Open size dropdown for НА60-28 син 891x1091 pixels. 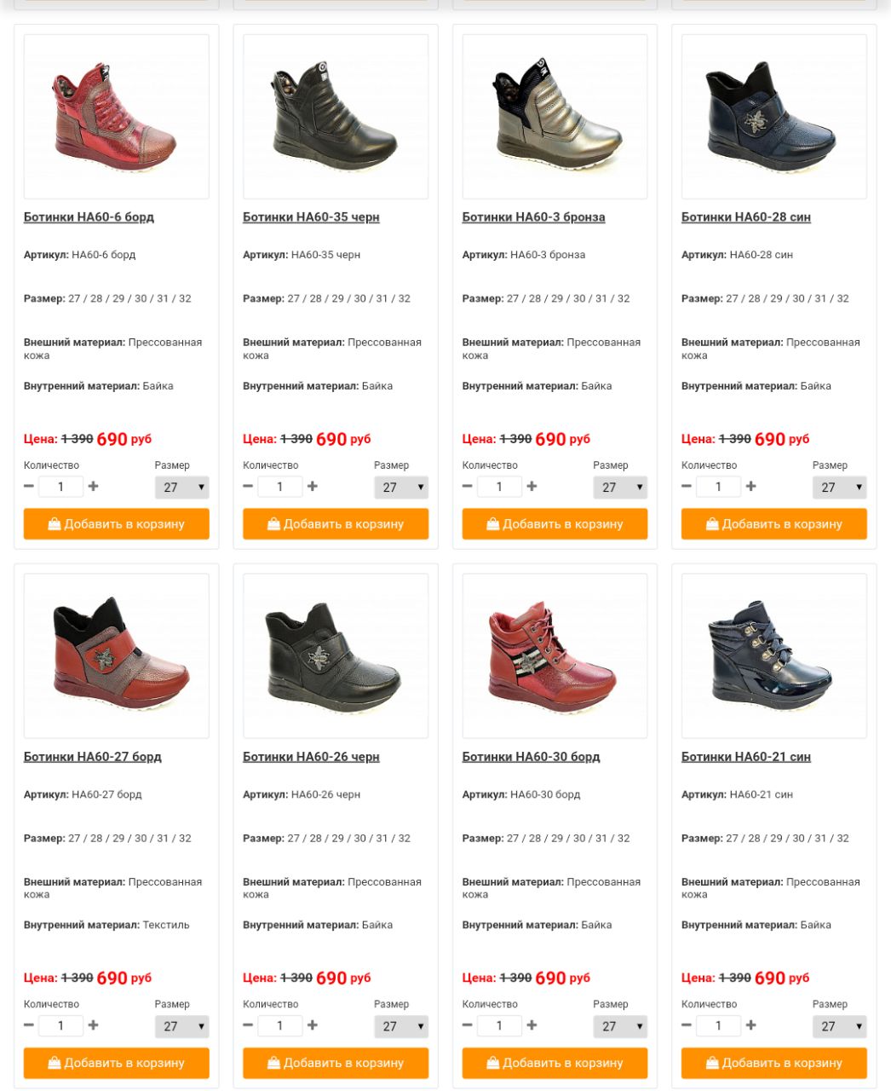click(839, 488)
